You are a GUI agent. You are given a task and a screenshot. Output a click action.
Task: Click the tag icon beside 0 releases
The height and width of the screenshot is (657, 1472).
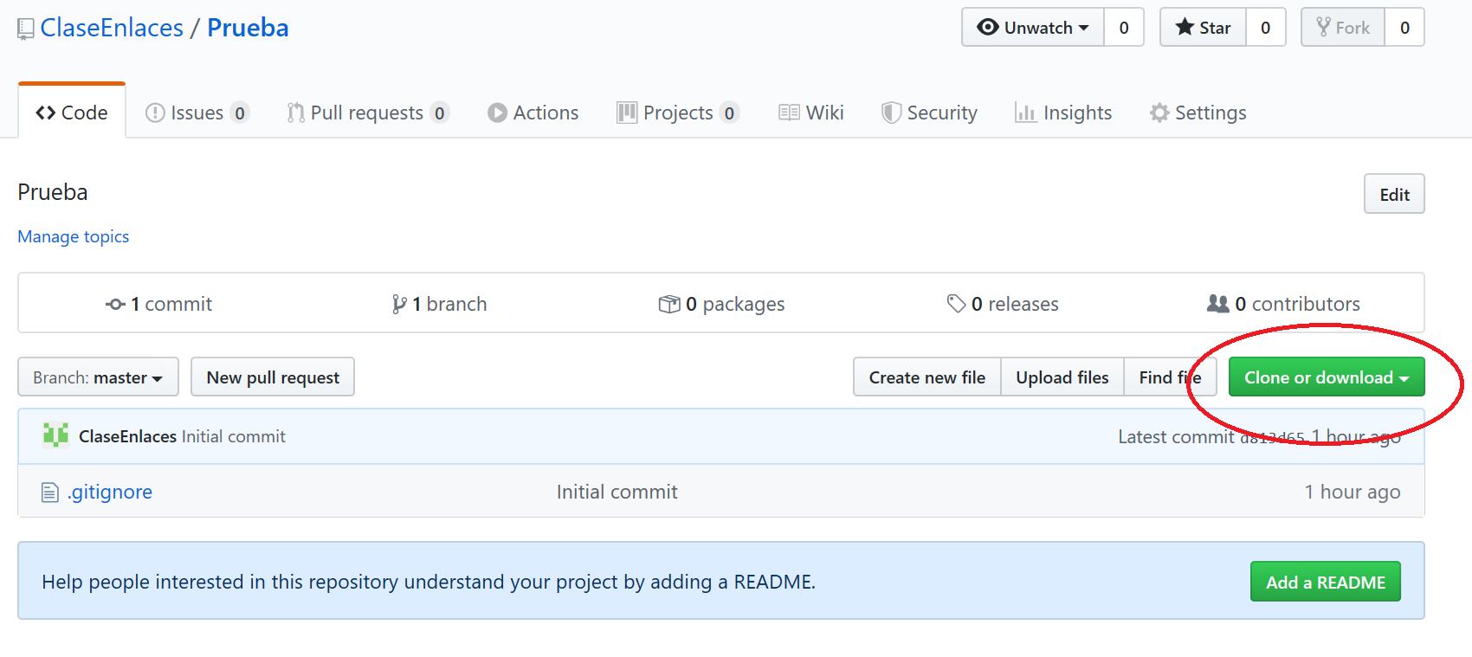point(957,304)
